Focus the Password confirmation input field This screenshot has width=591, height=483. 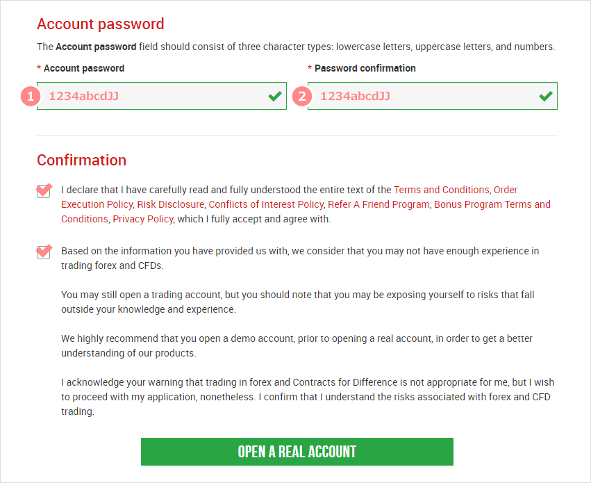[433, 96]
